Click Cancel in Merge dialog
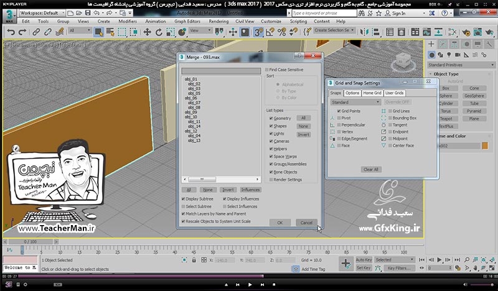The width and height of the screenshot is (498, 291). tap(306, 223)
